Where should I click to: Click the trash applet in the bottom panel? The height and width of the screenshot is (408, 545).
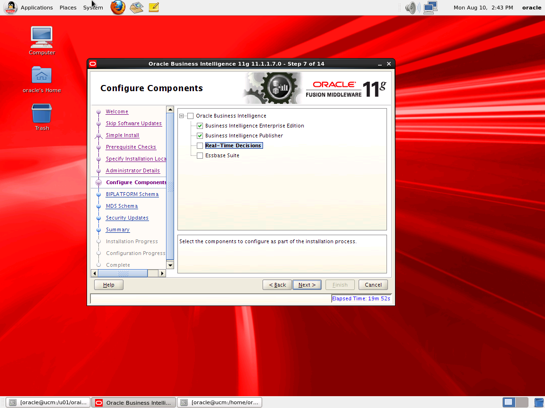538,402
